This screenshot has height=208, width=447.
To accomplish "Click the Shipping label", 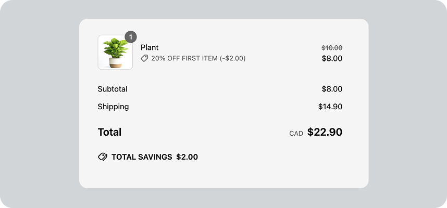I will point(113,107).
